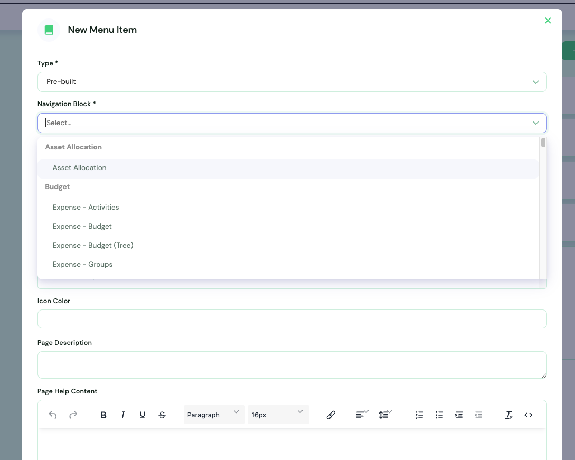Viewport: 575px width, 460px height.
Task: Toggle italic formatting
Action: click(123, 415)
